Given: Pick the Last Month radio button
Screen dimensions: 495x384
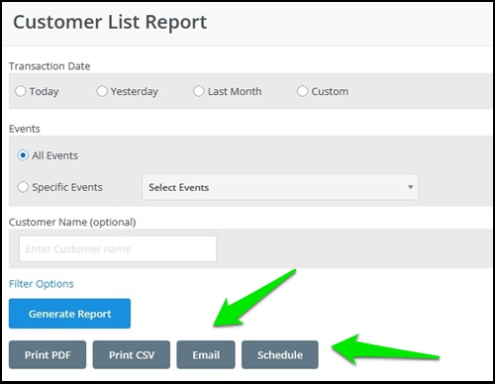Looking at the screenshot, I should pos(199,91).
